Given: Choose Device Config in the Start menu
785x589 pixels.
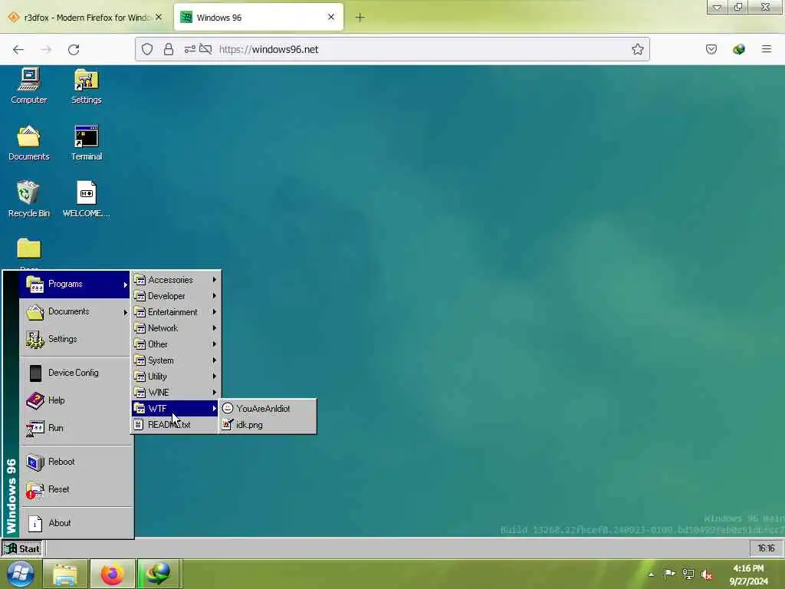Looking at the screenshot, I should pyautogui.click(x=74, y=373).
